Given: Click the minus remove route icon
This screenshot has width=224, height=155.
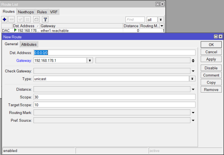Looking at the screenshot, I should [12, 19].
